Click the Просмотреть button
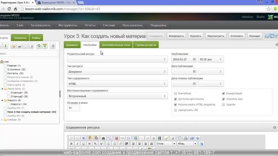278x156 pixels. 216,36
